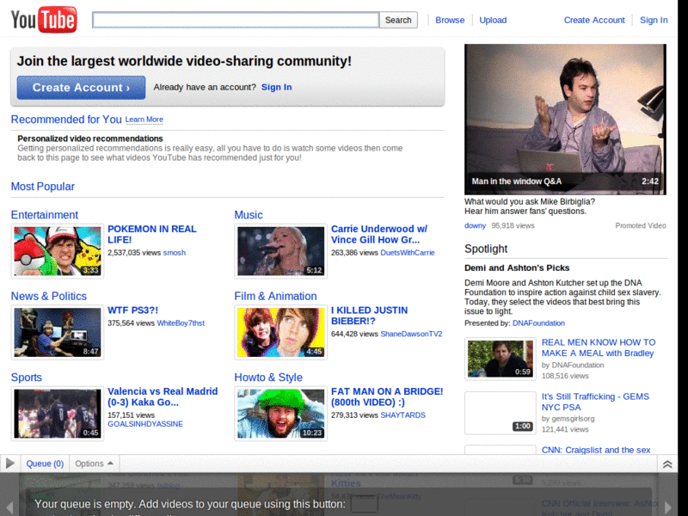
Task: Play the Man in the window Q&A promoted video
Action: click(x=565, y=120)
